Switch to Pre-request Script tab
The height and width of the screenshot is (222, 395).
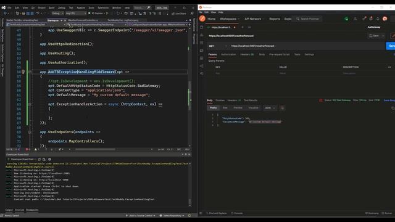(x=279, y=54)
